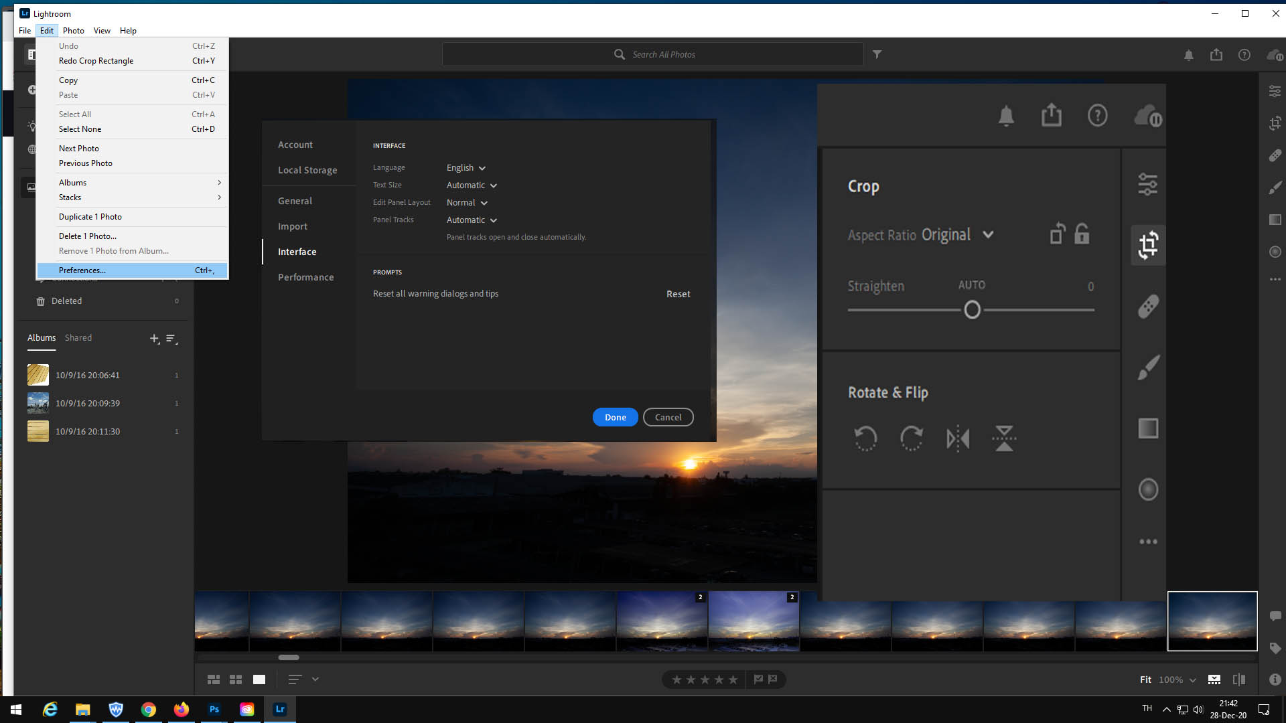
Task: Open the Keywords tag icon
Action: click(x=1275, y=648)
